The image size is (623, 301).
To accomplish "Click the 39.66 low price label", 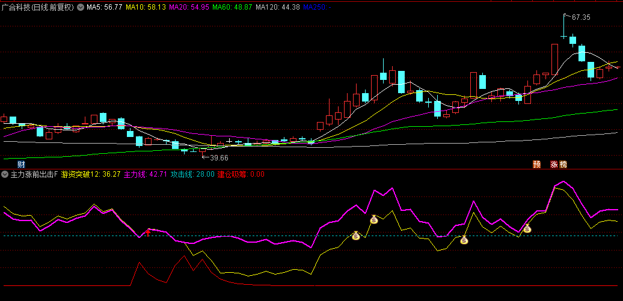I will click(x=219, y=158).
